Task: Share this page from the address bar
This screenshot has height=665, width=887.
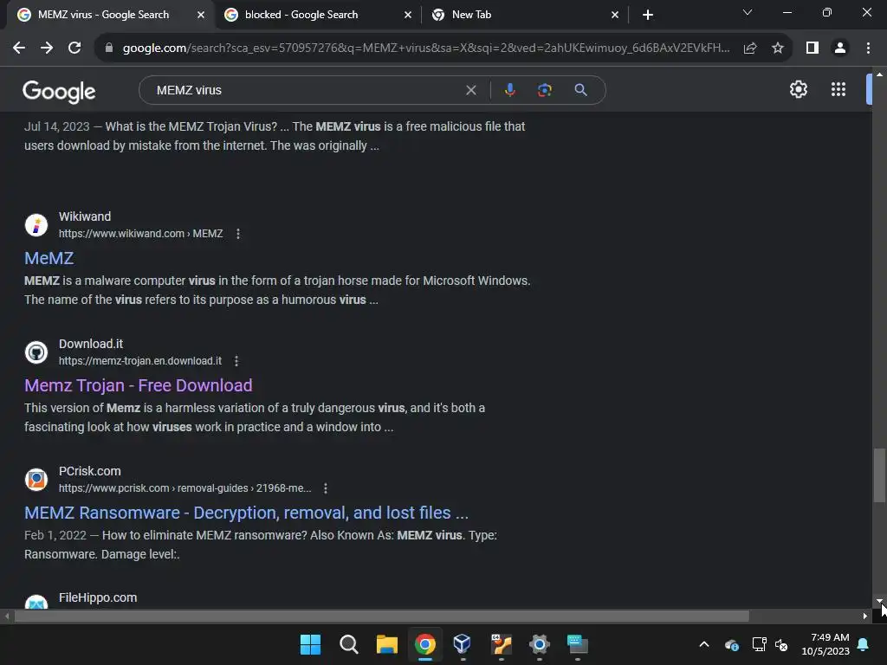Action: 750,48
